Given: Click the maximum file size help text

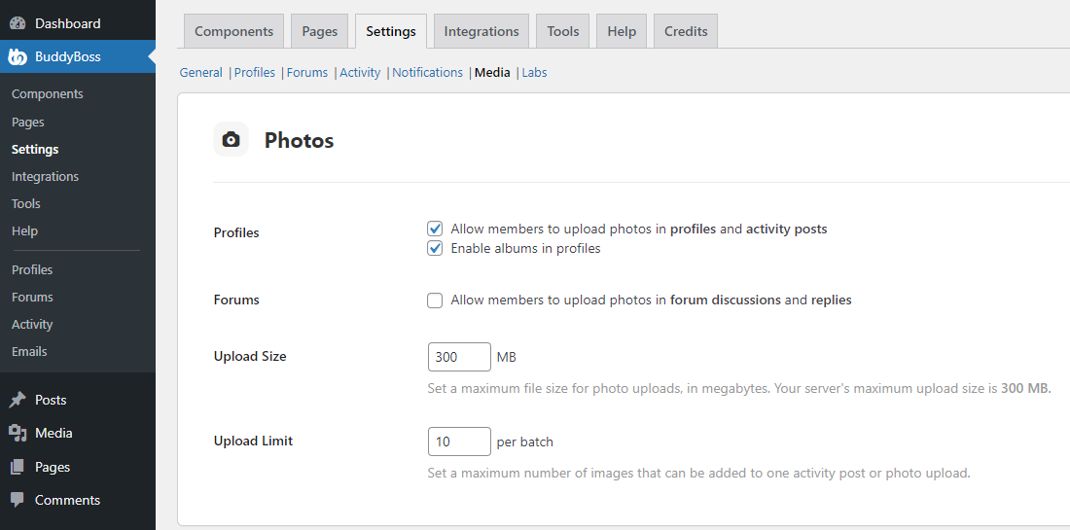Looking at the screenshot, I should pyautogui.click(x=739, y=389).
